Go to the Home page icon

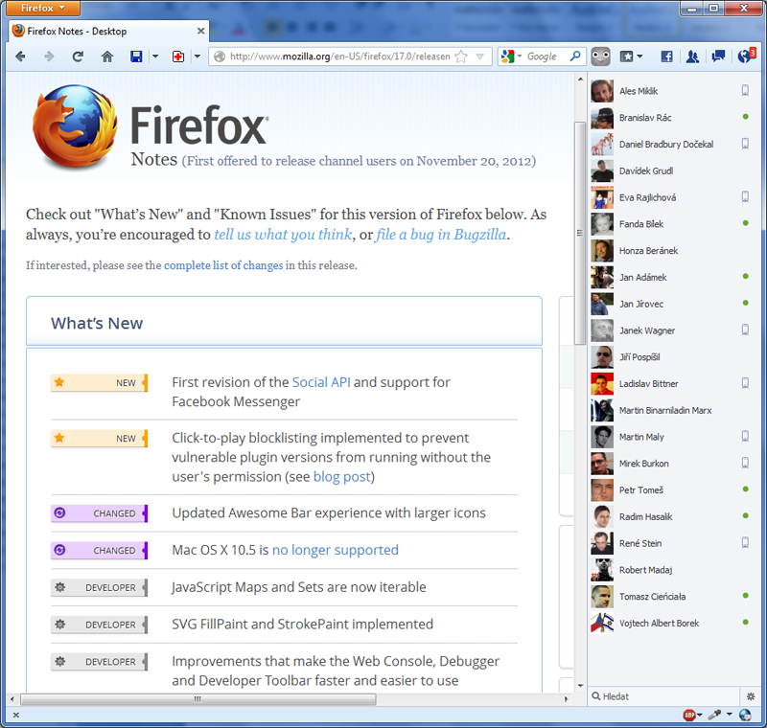(x=107, y=57)
